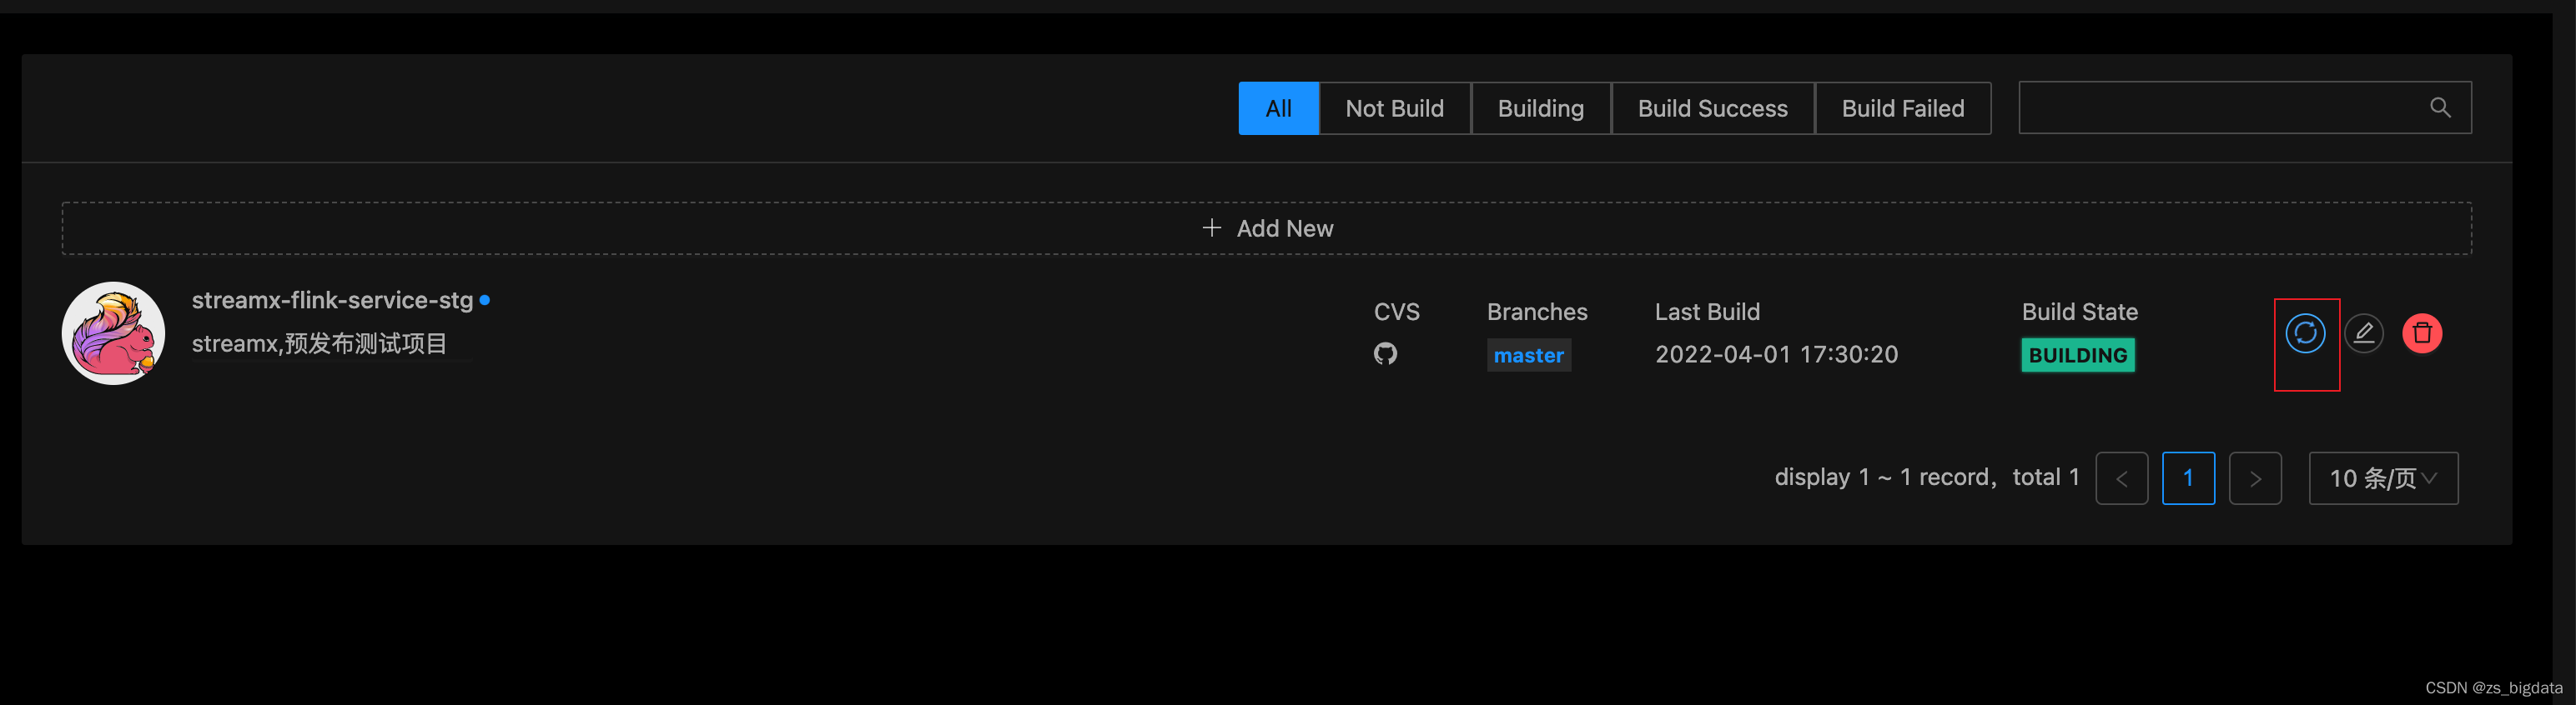Open streamx-flink-service-stg project name
The width and height of the screenshot is (2576, 705).
pyautogui.click(x=332, y=301)
